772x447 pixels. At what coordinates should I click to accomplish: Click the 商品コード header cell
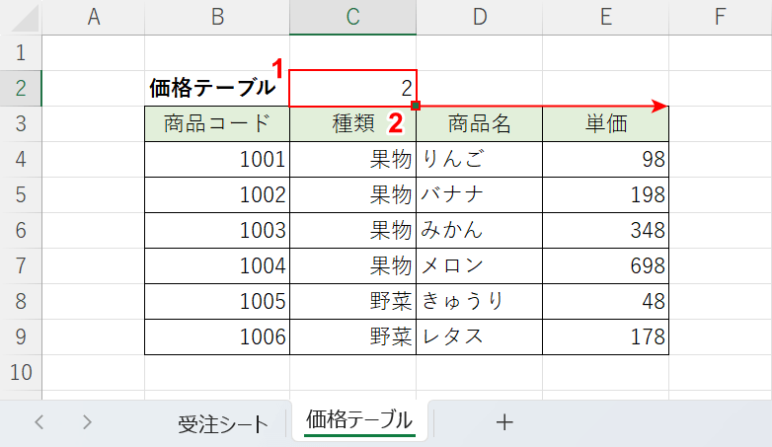point(217,123)
